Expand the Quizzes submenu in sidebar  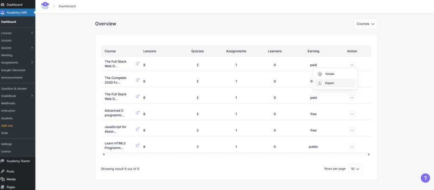pos(32,48)
